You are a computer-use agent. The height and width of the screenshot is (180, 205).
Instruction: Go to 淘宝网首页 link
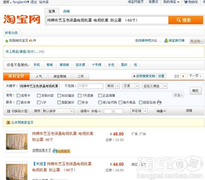136,2
